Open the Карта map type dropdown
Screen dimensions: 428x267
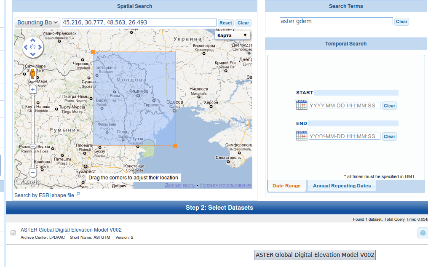232,35
